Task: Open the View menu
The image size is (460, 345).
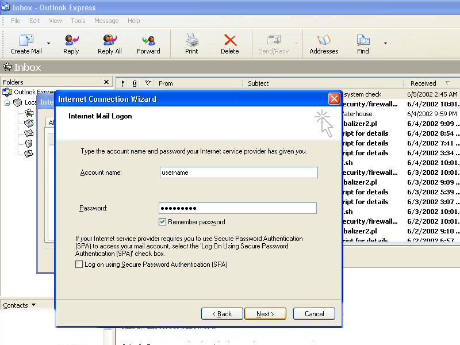Action: point(55,21)
